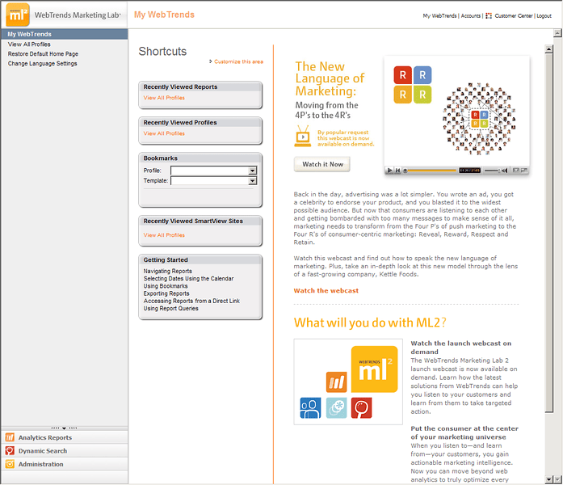Click the video progress seek bar

pyautogui.click(x=431, y=171)
